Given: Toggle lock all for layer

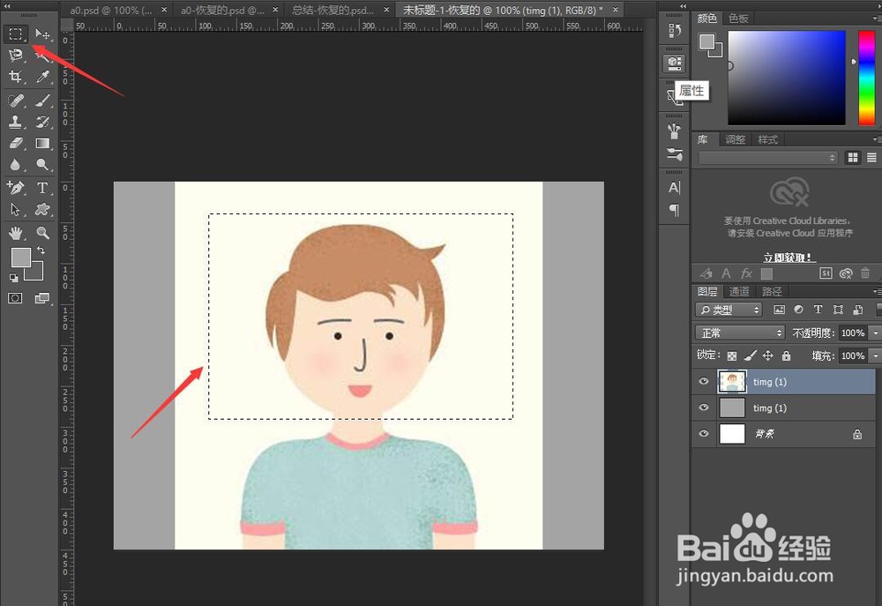Looking at the screenshot, I should pyautogui.click(x=787, y=355).
